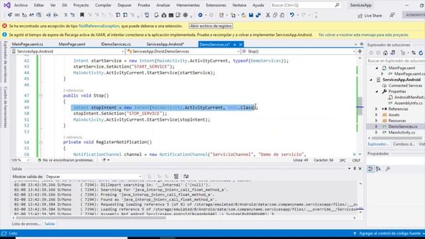Click the blue info icon in XAML reload message
The width and height of the screenshot is (425, 239).
click(x=5, y=35)
